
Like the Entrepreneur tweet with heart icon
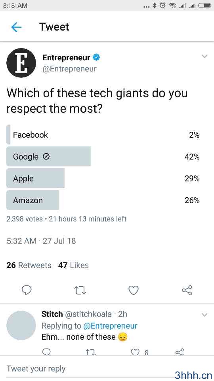[x=134, y=290]
